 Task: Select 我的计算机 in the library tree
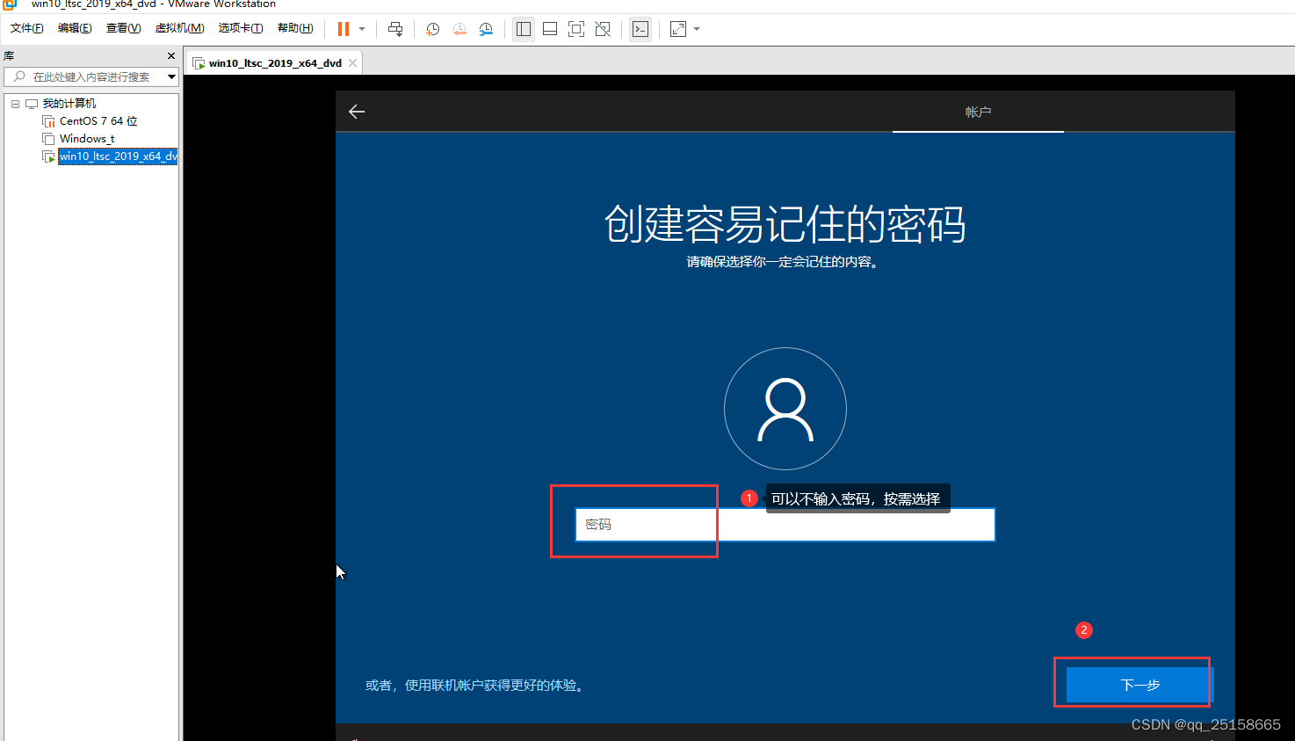coord(69,104)
